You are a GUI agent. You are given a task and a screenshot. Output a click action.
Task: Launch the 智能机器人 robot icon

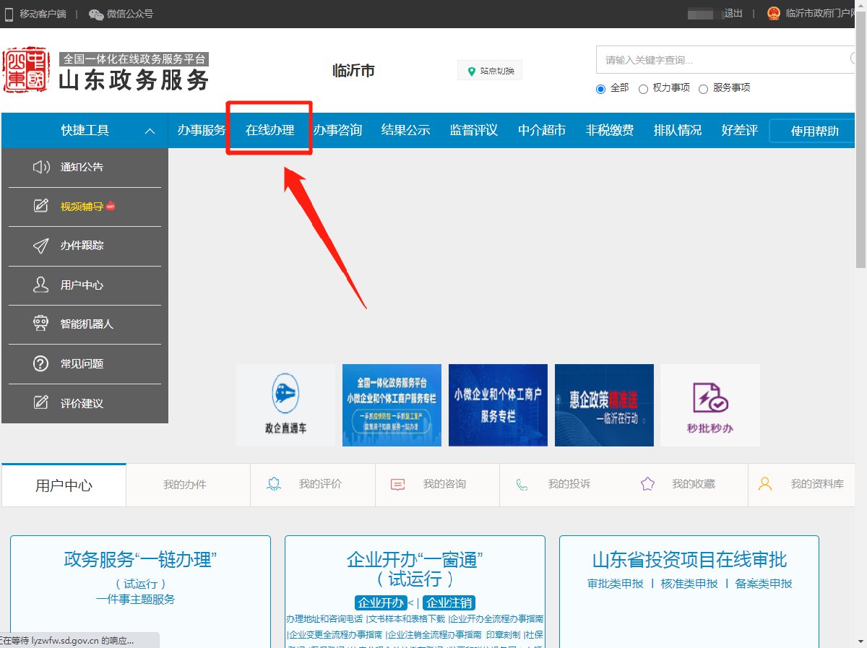click(x=41, y=324)
